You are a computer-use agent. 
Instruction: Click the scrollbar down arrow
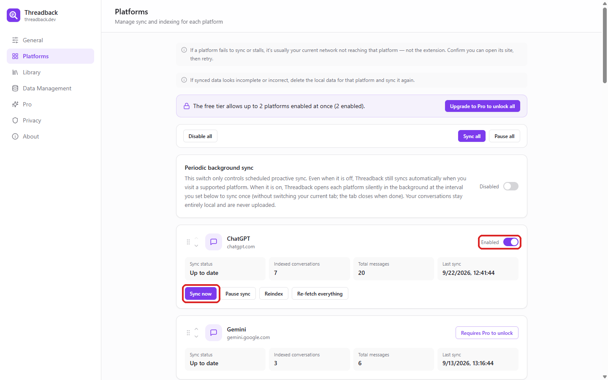coord(605,377)
